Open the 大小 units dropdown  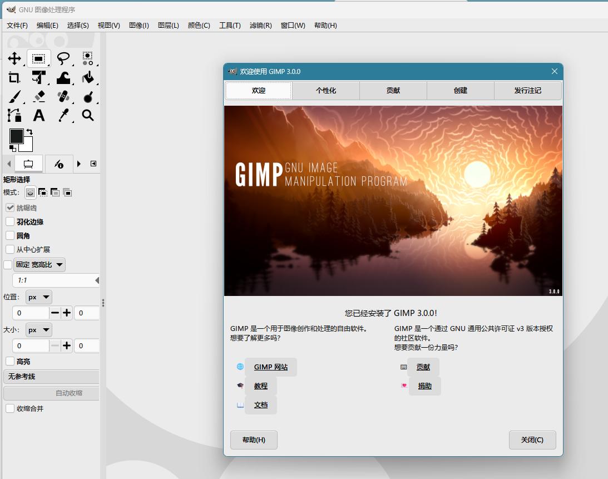(38, 330)
